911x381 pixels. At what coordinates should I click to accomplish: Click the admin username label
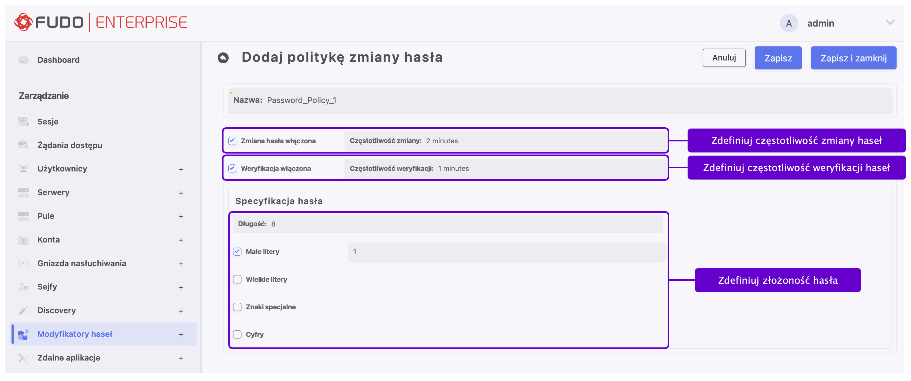(820, 23)
